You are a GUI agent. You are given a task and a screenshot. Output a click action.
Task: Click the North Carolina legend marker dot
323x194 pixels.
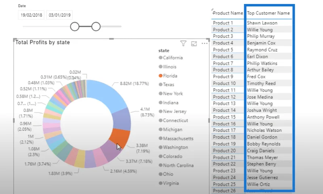[x=160, y=165]
